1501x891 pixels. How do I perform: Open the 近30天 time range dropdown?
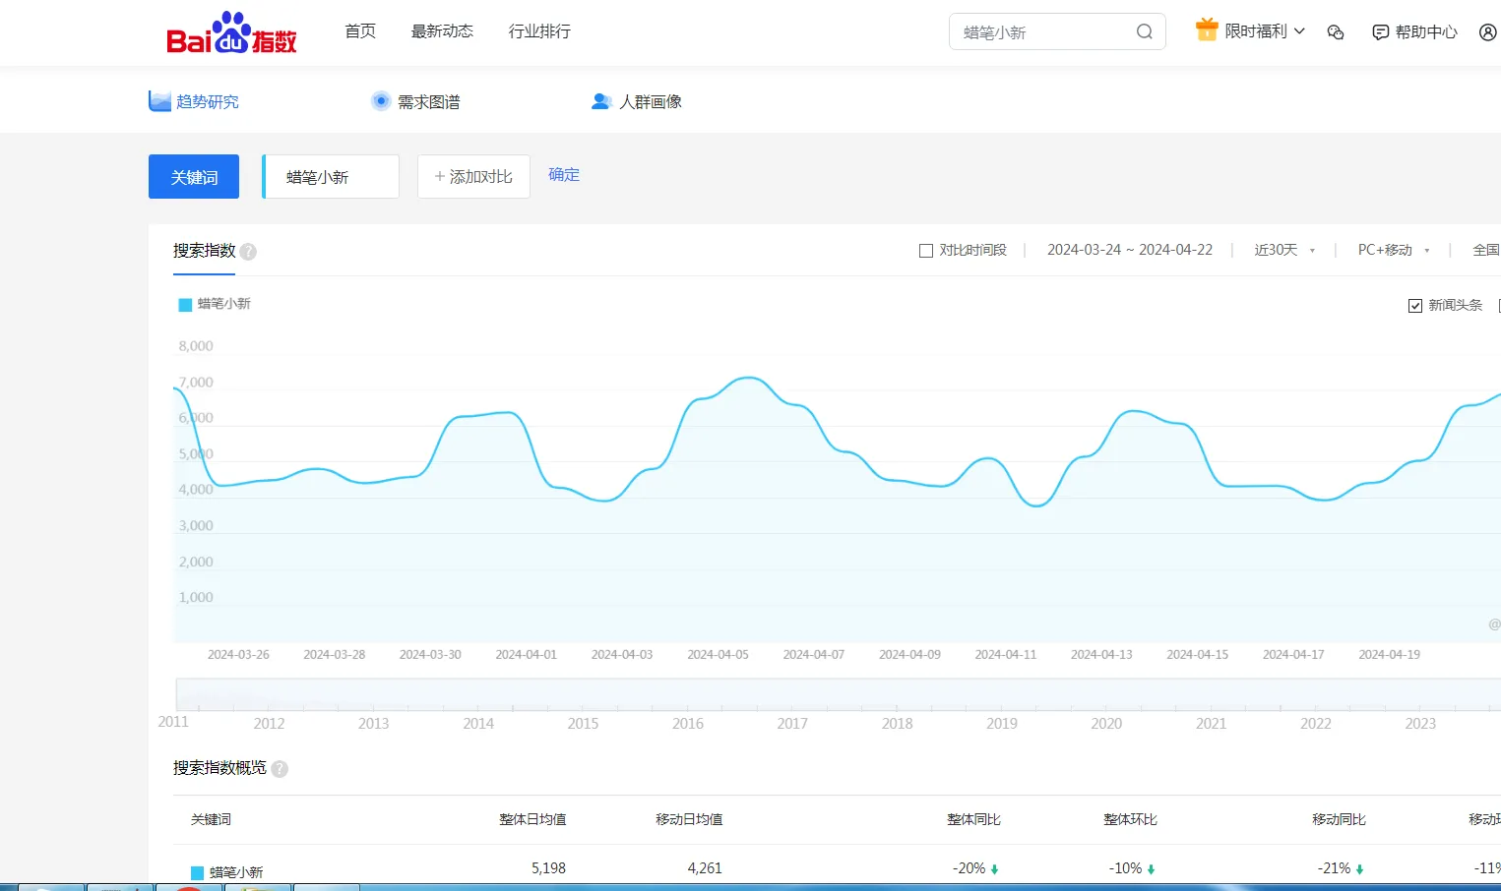click(1284, 251)
